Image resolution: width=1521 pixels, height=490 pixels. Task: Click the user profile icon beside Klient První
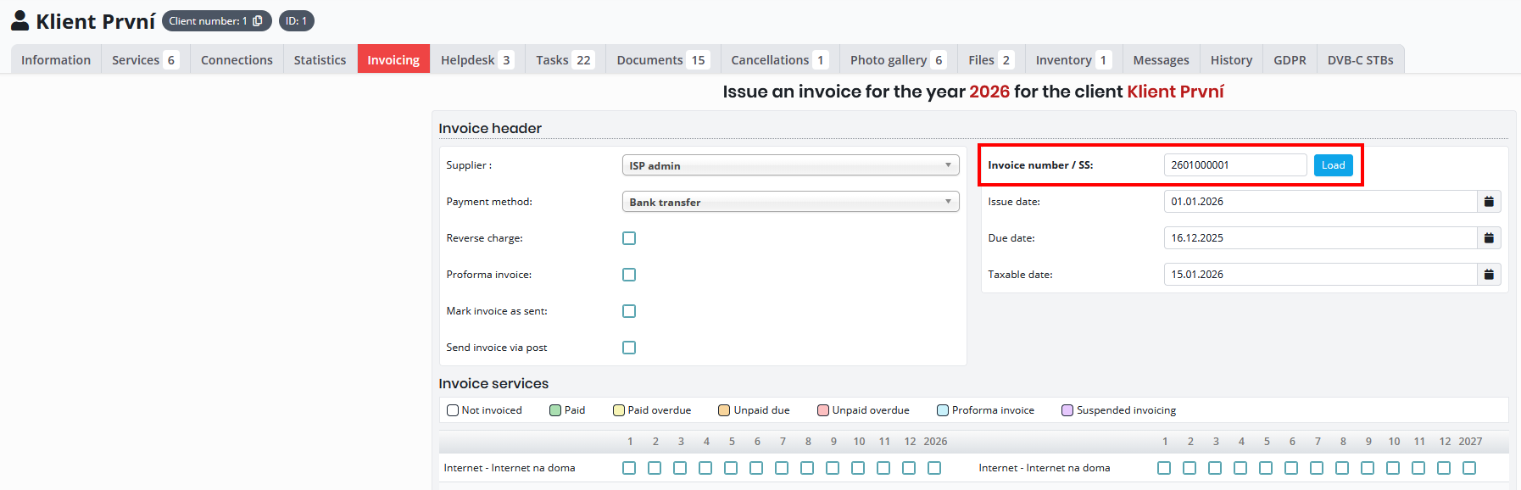(20, 21)
